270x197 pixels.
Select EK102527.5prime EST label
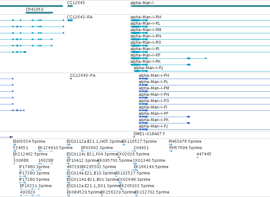click(x=133, y=173)
